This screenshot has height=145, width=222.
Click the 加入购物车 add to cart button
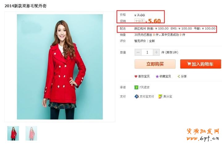(x=201, y=64)
